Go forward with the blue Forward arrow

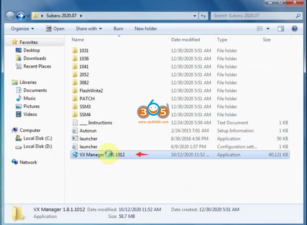(x=21, y=16)
